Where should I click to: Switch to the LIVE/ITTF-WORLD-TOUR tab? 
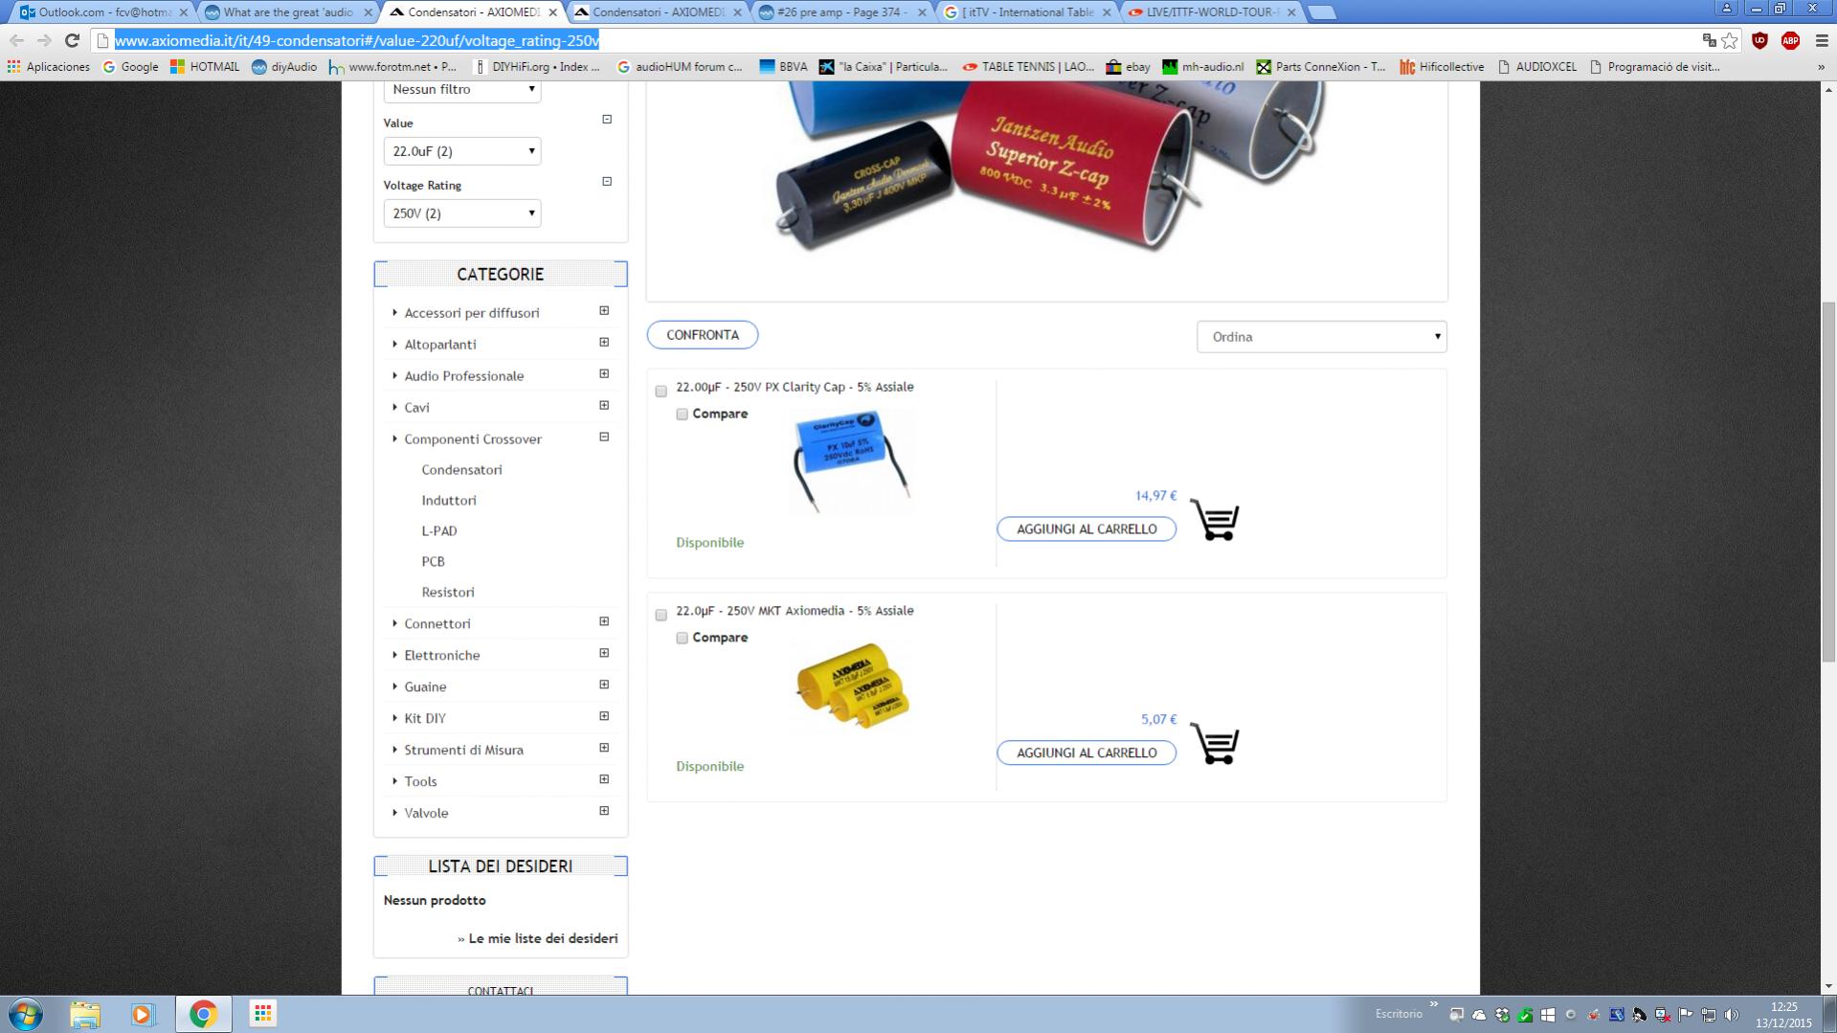coord(1212,12)
